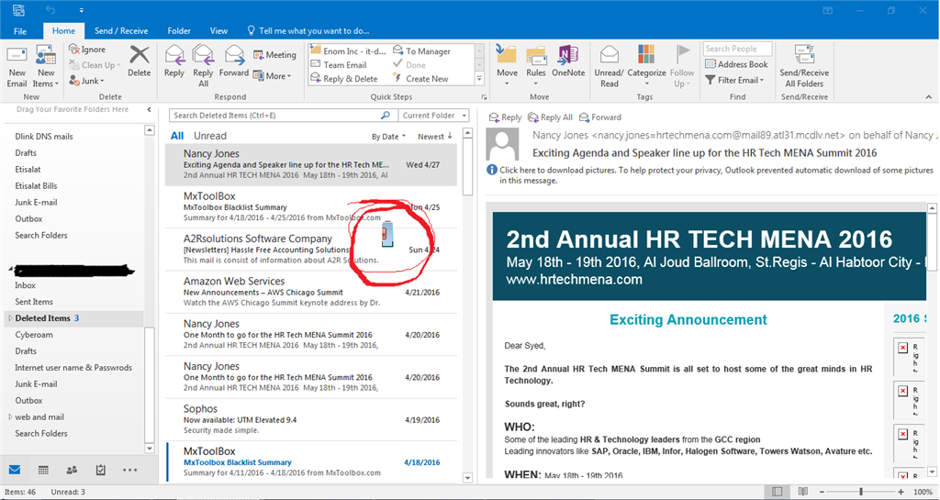This screenshot has height=500, width=940.
Task: Open Amazon Web Services email
Action: pos(311,293)
